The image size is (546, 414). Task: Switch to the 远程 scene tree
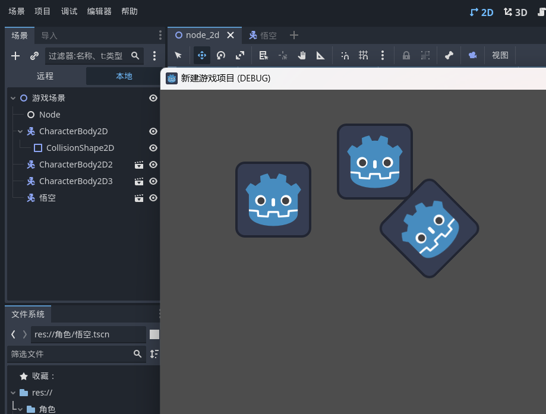click(x=45, y=76)
